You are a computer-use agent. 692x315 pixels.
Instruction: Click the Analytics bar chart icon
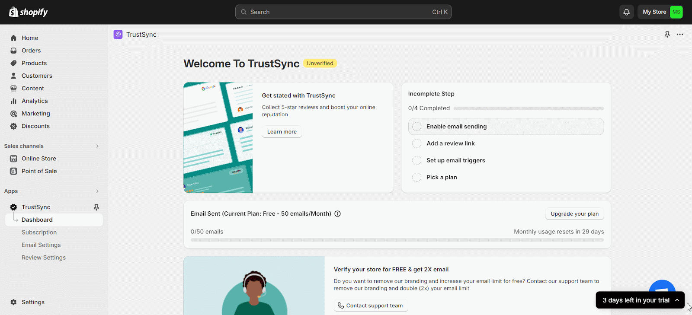13,101
